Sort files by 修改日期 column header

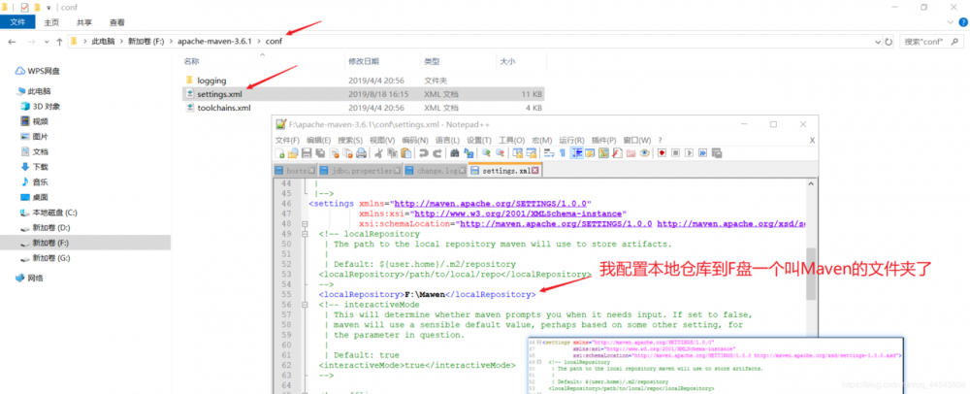coord(364,61)
